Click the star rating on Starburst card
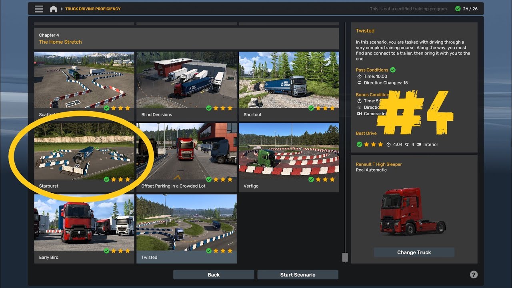The width and height of the screenshot is (512, 288). coord(121,180)
